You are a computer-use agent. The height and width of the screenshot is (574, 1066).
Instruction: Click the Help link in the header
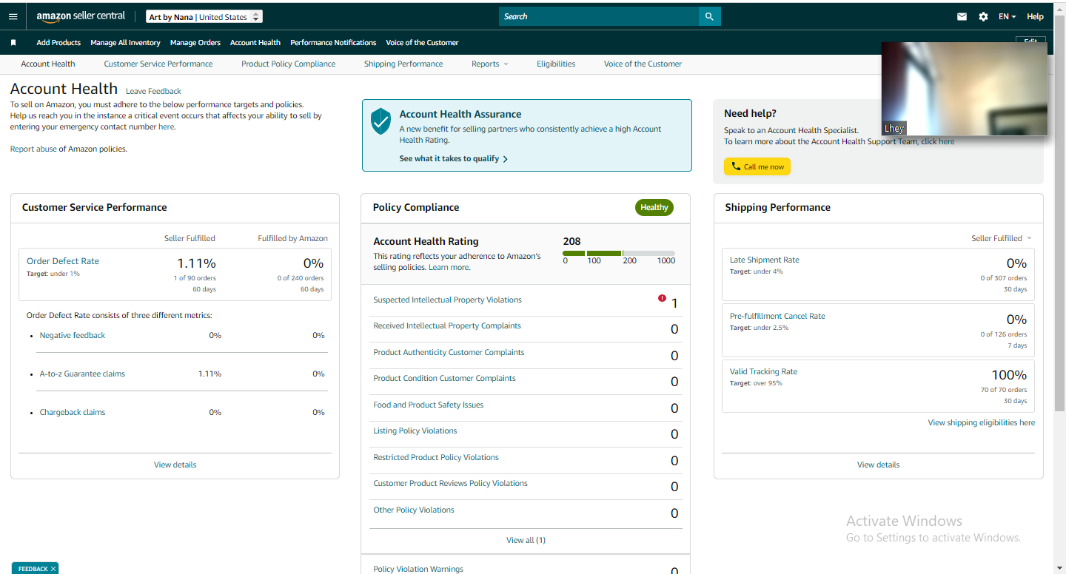(1035, 16)
